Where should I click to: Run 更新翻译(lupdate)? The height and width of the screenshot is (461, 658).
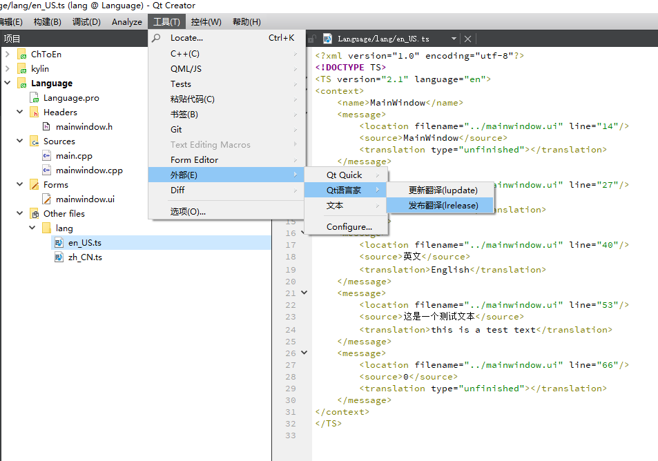[x=440, y=190]
